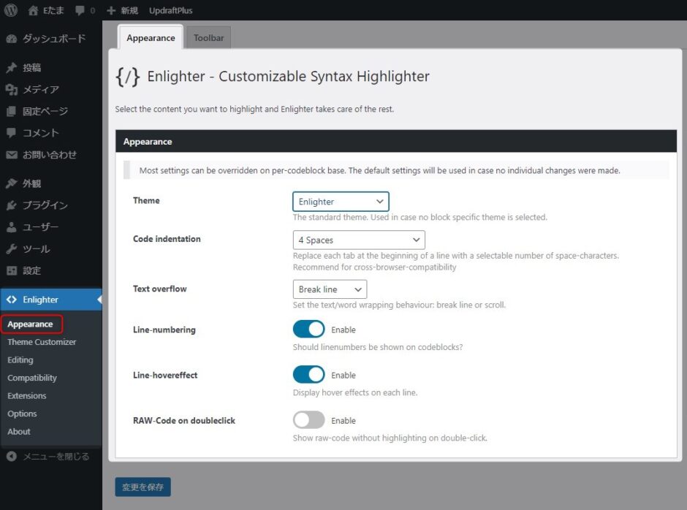Click the Enlighter {/} logo in header
The width and height of the screenshot is (687, 510).
pos(127,77)
